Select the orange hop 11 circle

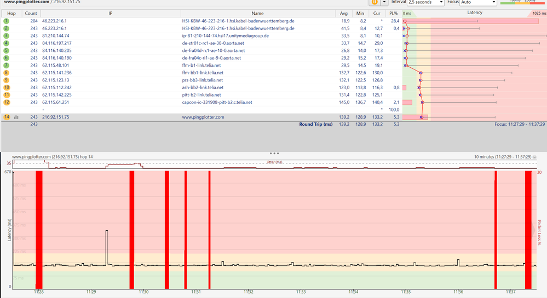[x=6, y=95]
